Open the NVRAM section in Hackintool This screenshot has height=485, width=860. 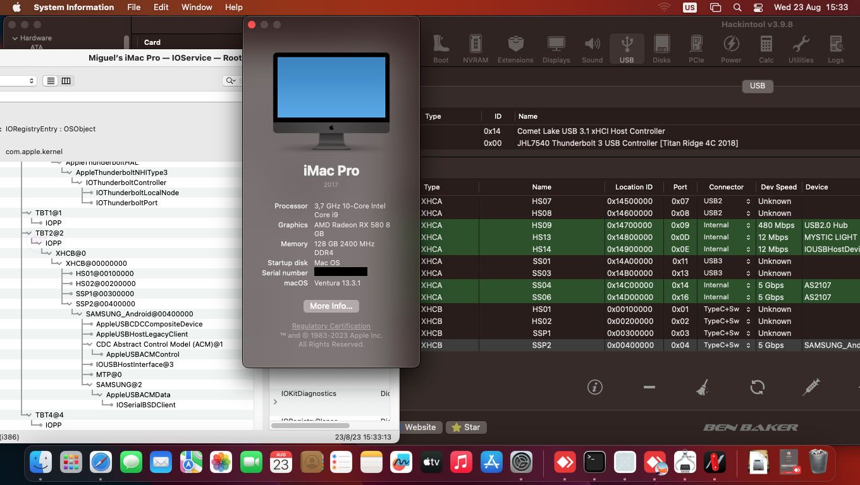[x=476, y=49]
